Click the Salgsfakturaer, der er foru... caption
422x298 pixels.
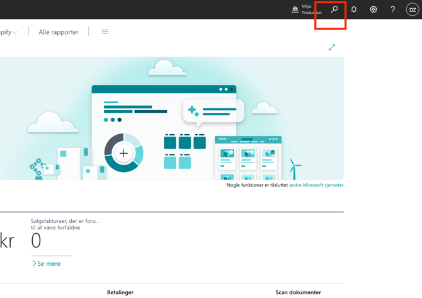65,221
